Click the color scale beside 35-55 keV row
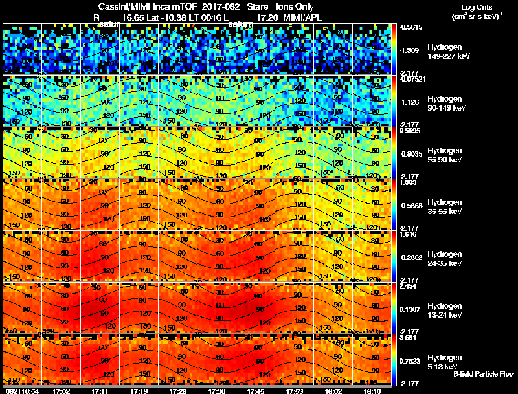Viewport: 518px width, 394px height. pyautogui.click(x=394, y=204)
